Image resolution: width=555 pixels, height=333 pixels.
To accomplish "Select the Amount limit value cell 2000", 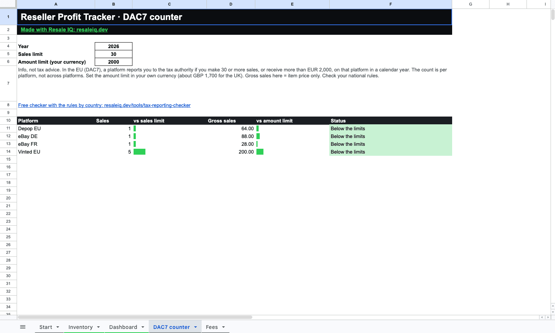I will [x=114, y=62].
